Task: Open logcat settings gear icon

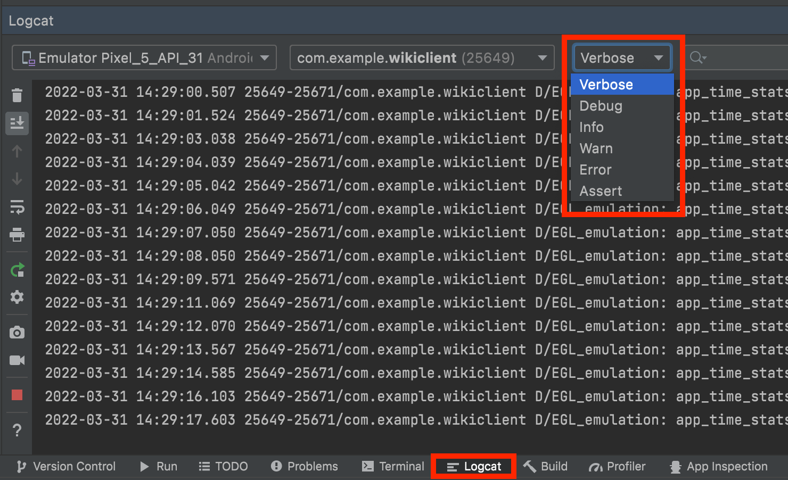Action: pyautogui.click(x=17, y=297)
